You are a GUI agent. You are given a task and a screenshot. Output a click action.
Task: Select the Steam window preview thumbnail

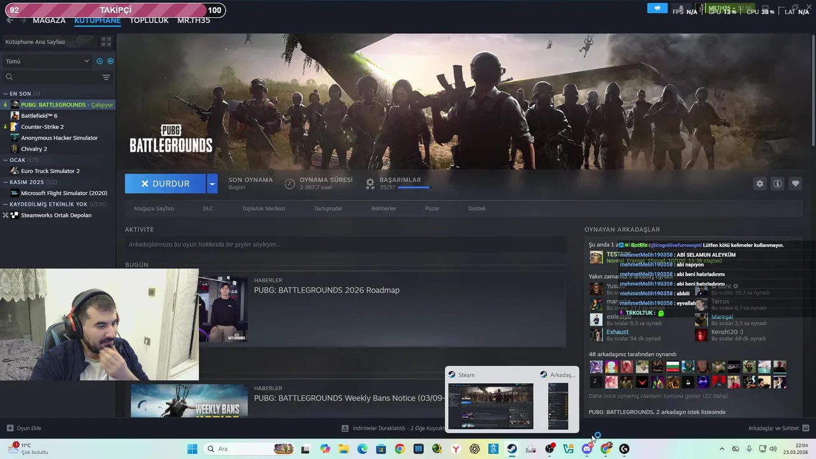tap(490, 406)
